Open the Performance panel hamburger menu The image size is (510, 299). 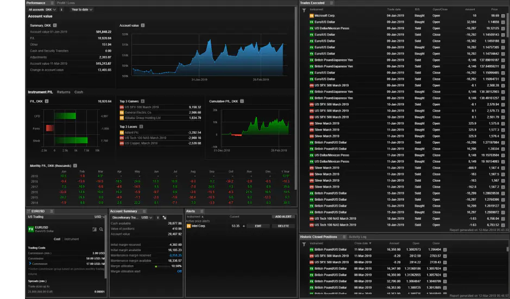pyautogui.click(x=52, y=3)
